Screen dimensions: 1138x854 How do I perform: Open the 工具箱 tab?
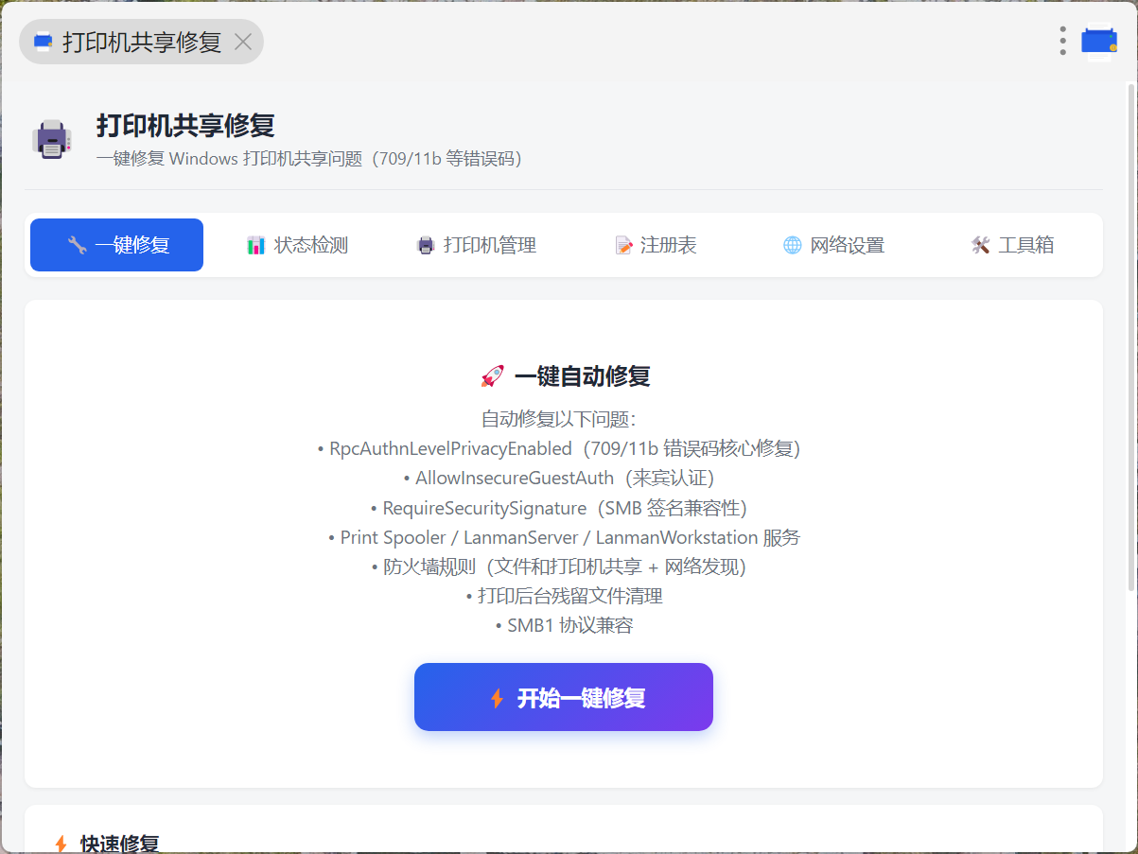click(x=1012, y=245)
